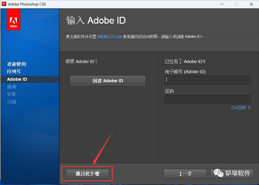Go to the 序列号 step in the sidebar

coord(14,72)
